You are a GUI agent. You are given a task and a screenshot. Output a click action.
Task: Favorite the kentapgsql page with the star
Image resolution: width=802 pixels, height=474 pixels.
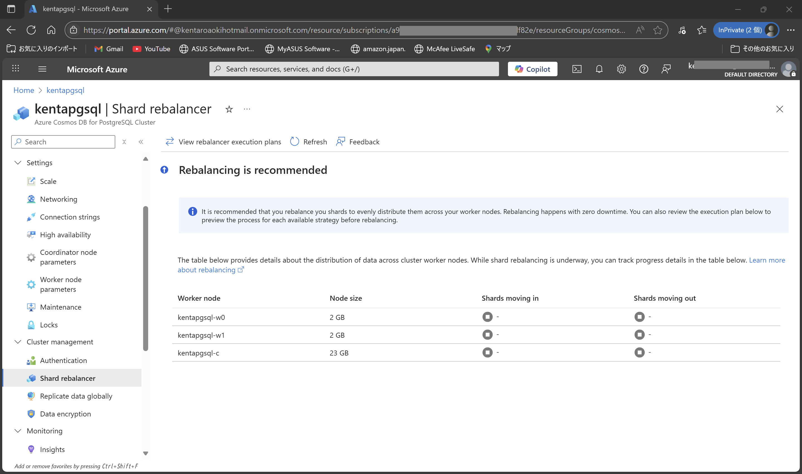(x=229, y=109)
